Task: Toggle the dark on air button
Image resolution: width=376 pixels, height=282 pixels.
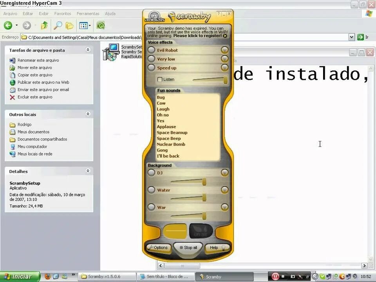Action: point(201,231)
